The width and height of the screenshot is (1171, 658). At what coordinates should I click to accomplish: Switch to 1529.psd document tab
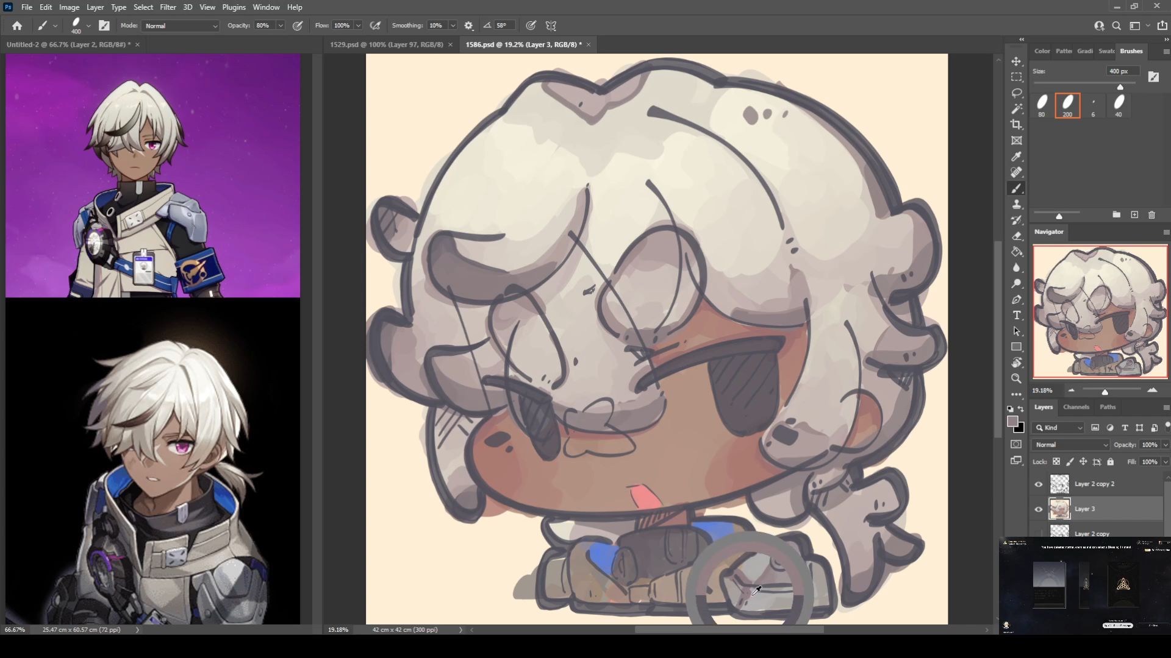(x=386, y=44)
